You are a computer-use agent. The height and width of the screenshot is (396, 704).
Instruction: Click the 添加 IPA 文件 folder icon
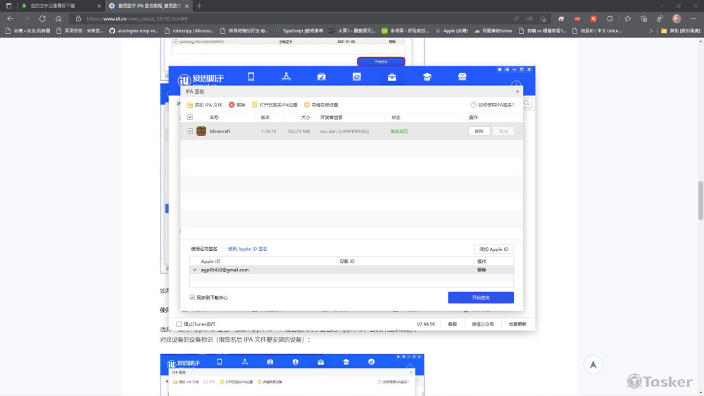point(190,104)
